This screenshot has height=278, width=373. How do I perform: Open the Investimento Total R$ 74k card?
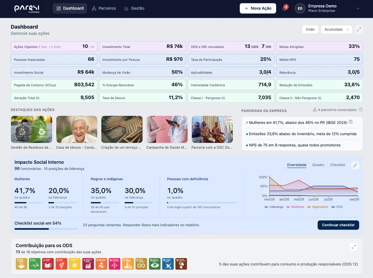click(143, 46)
